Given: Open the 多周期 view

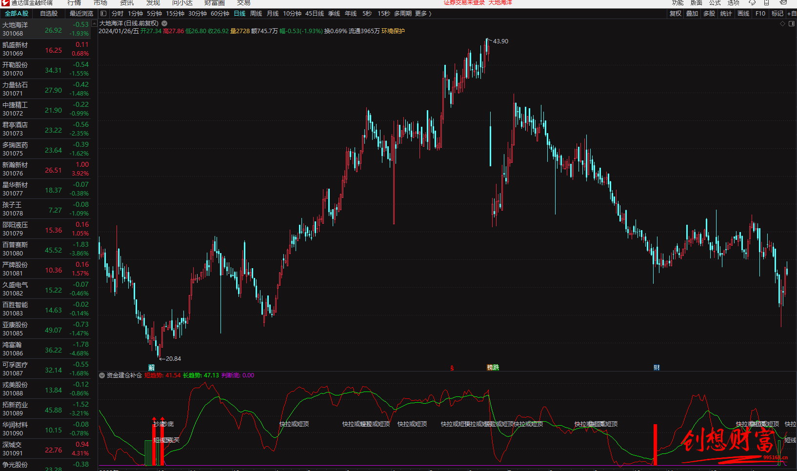Looking at the screenshot, I should pyautogui.click(x=403, y=14).
